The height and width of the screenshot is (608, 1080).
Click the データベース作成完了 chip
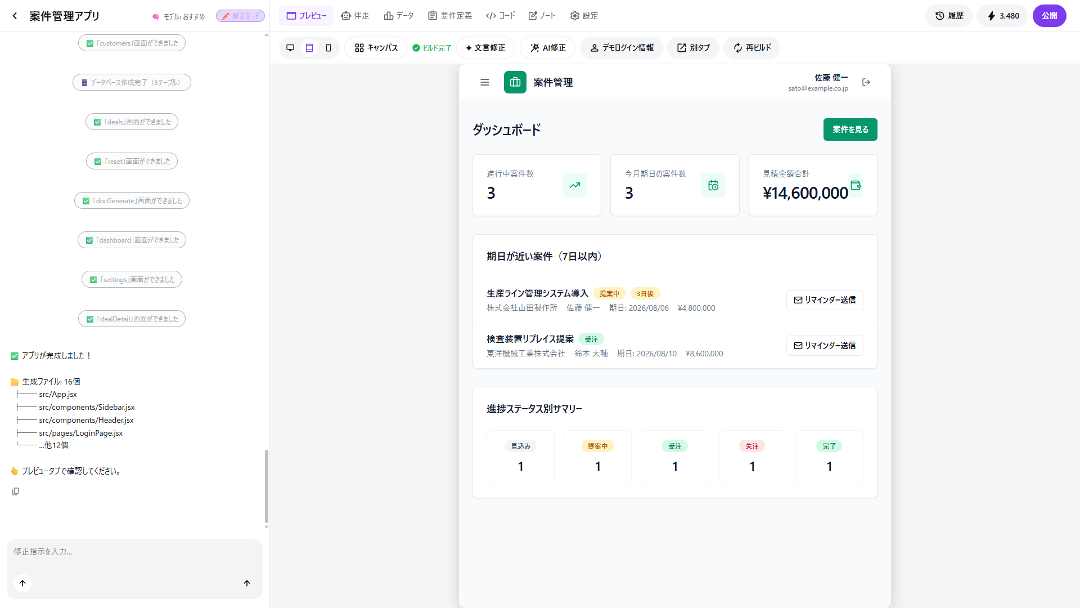pyautogui.click(x=132, y=83)
